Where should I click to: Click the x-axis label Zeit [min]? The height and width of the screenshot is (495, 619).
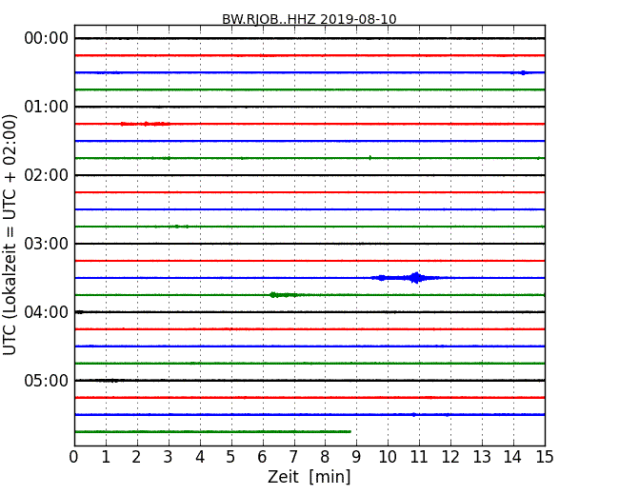(309, 477)
